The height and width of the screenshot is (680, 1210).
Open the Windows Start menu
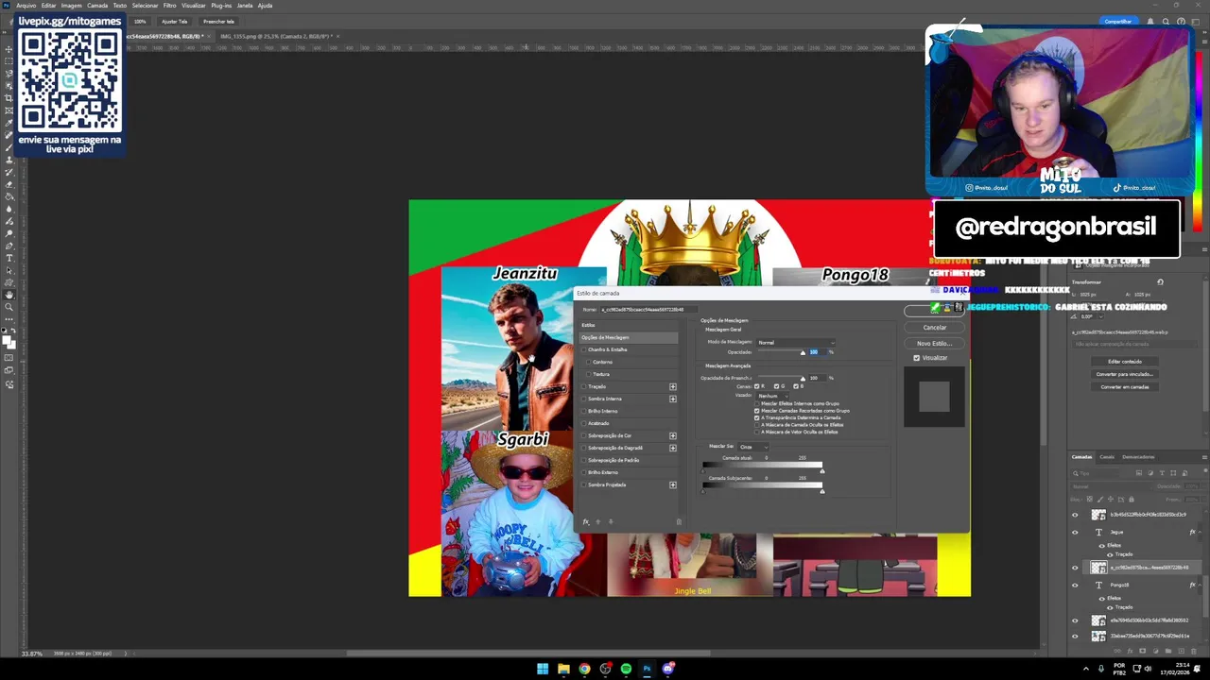click(543, 669)
